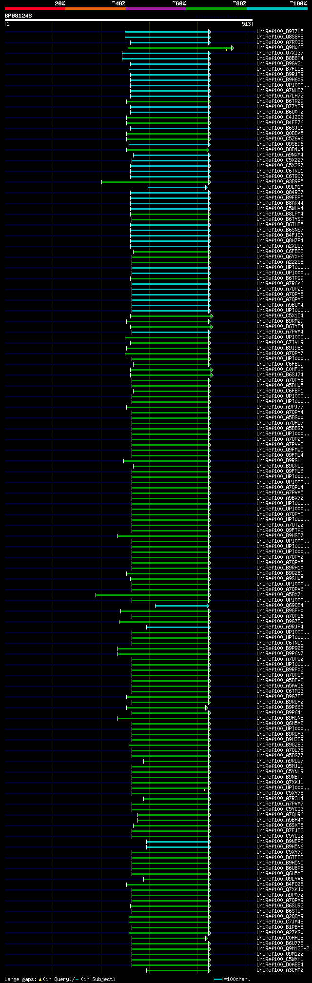Click the purple ~60% identity legend segment

156,8
